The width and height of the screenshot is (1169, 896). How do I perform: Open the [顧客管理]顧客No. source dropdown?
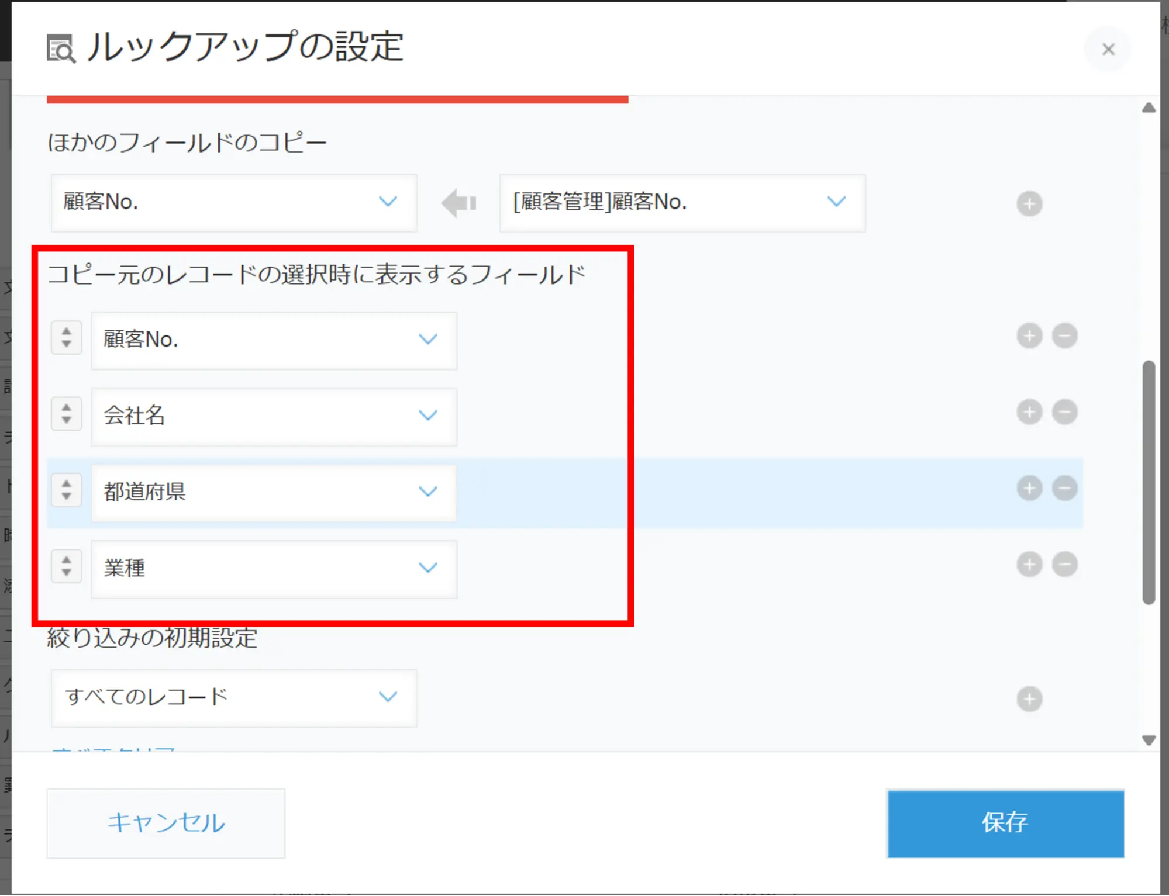pos(682,203)
